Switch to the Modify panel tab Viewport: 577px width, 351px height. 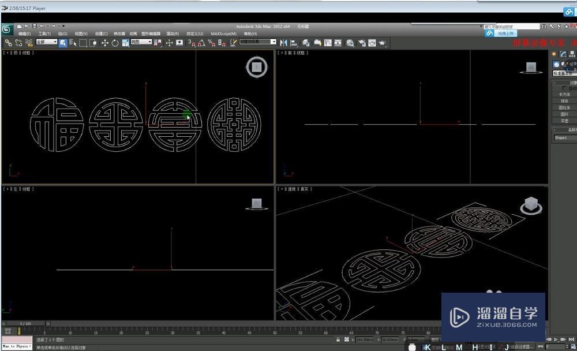[x=563, y=54]
